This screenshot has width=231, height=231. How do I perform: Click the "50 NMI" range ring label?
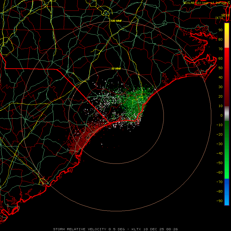(116, 69)
